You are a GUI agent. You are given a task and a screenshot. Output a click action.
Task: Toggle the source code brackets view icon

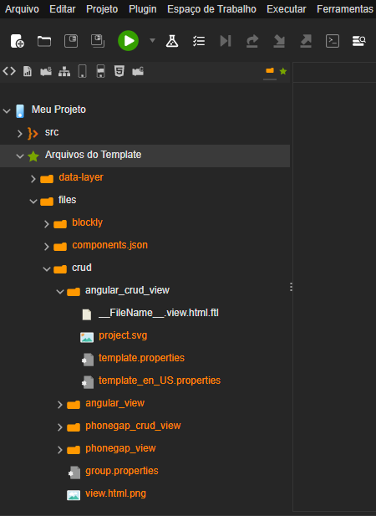point(9,71)
